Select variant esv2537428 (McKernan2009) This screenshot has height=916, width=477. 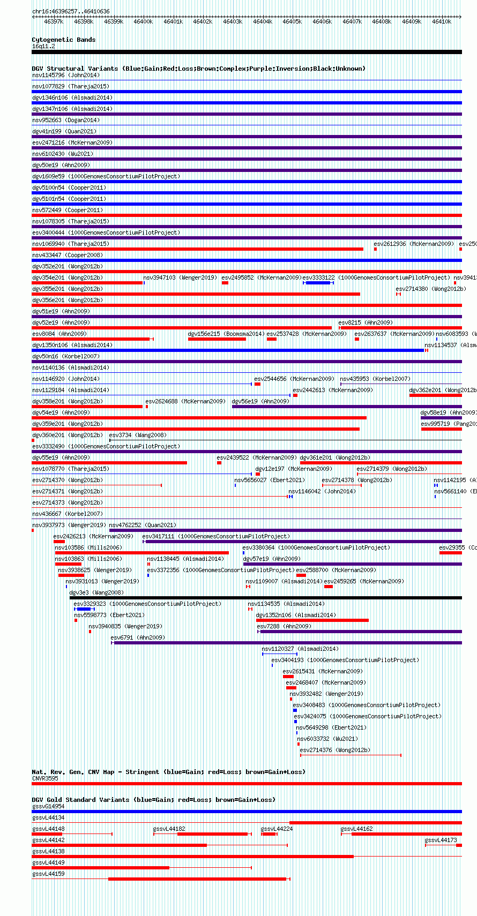click(307, 334)
